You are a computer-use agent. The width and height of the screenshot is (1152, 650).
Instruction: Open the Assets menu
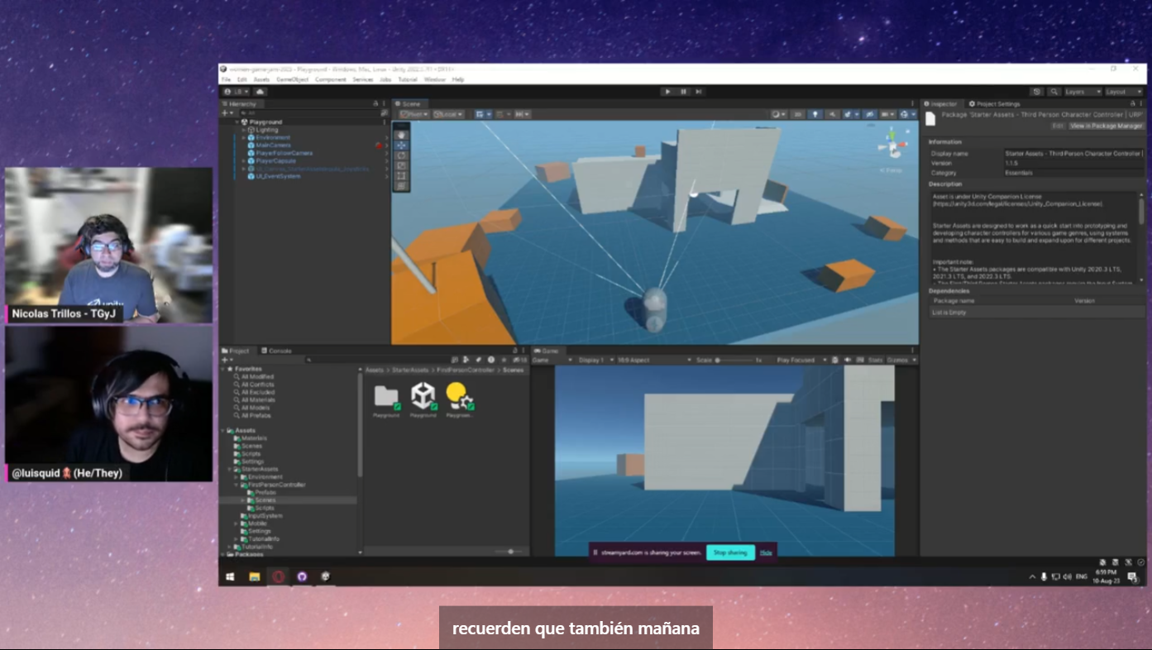tap(261, 79)
